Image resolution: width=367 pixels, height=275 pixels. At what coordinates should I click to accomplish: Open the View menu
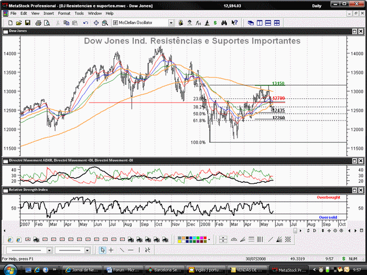(x=35, y=14)
